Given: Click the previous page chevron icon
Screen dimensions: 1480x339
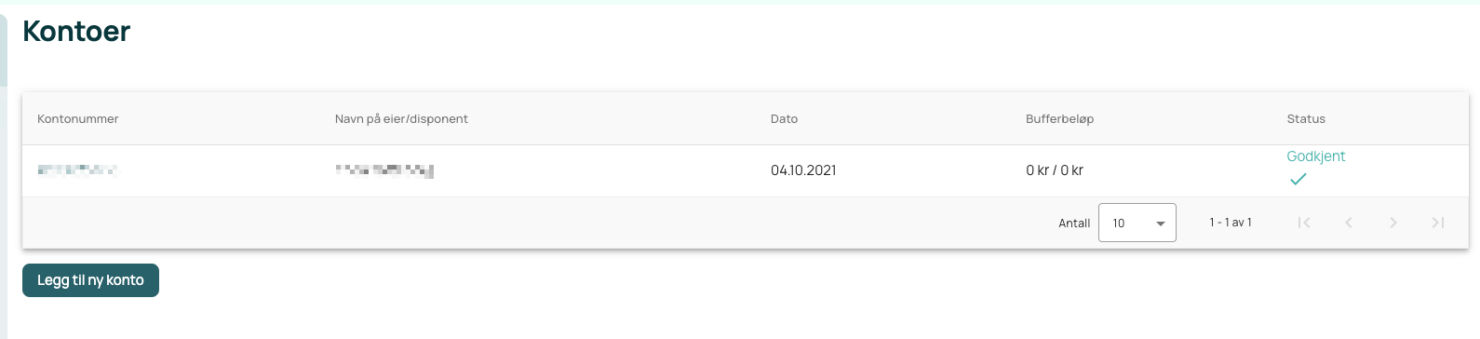Looking at the screenshot, I should [x=1349, y=223].
